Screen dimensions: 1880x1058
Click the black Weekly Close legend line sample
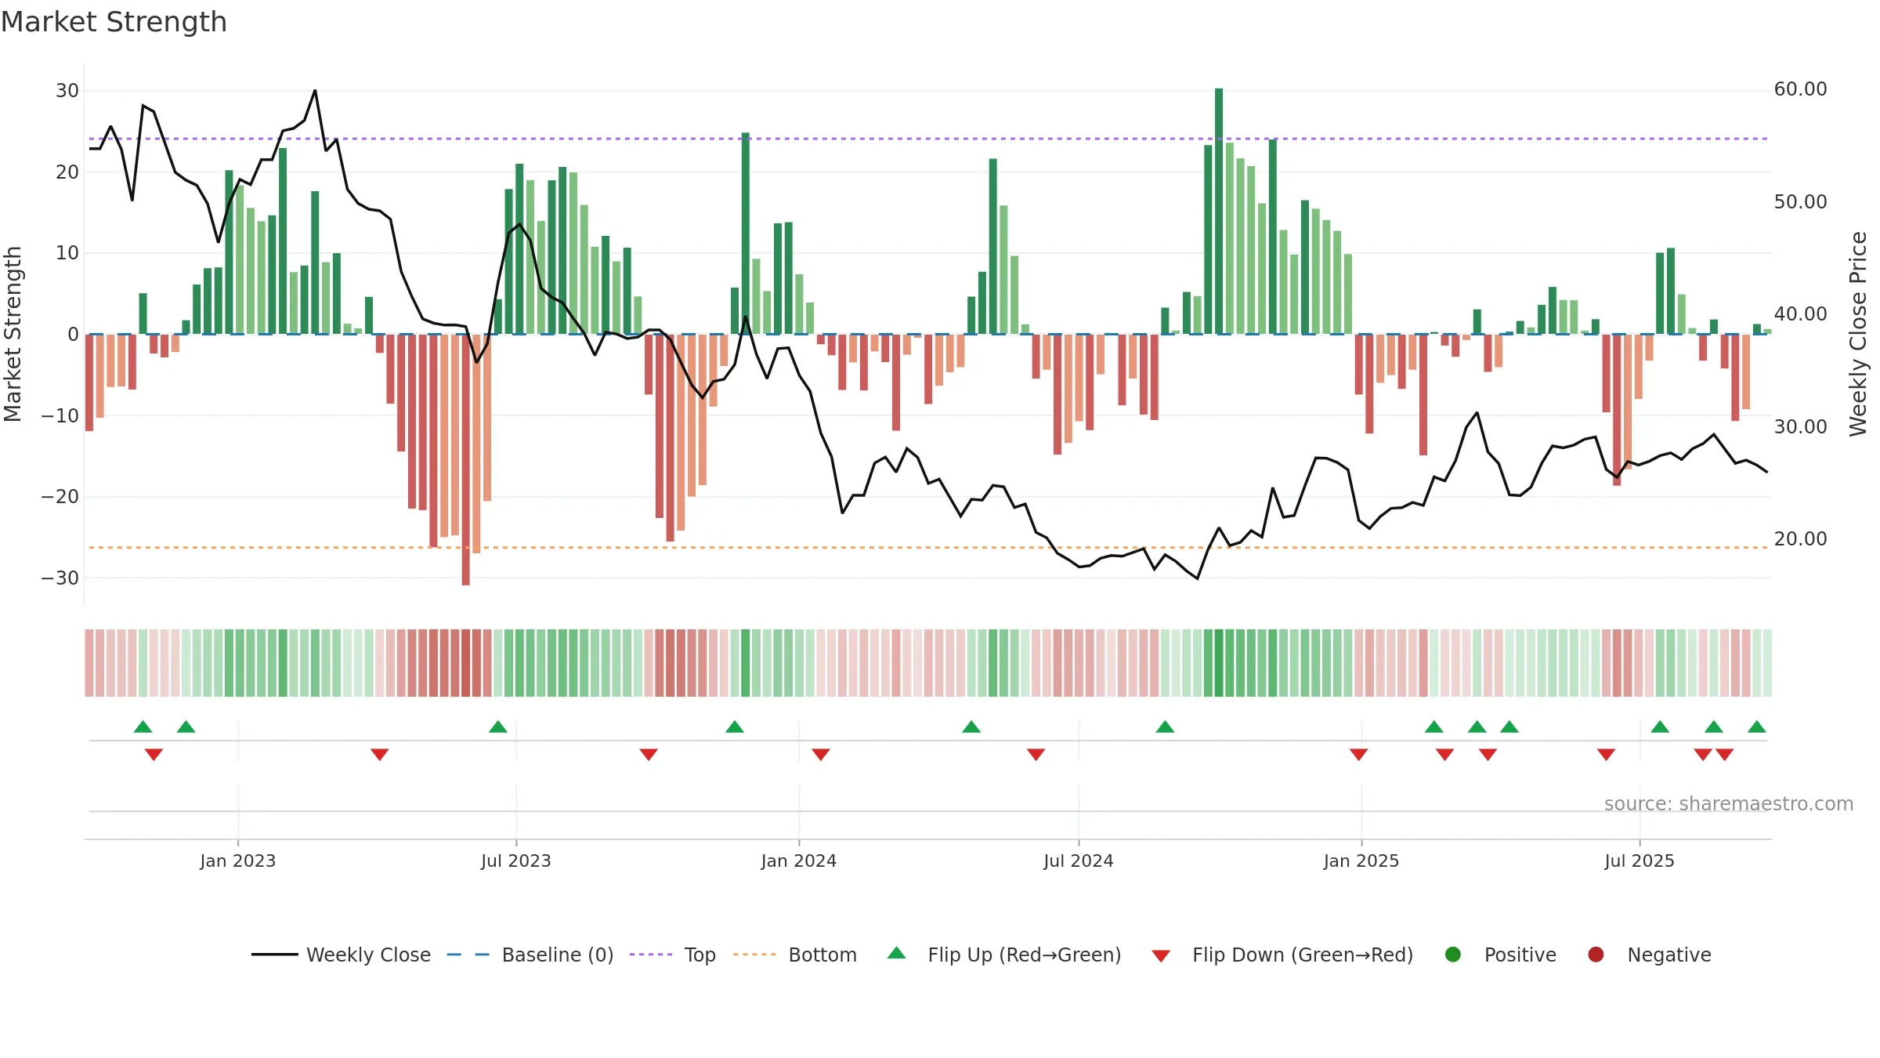pos(274,955)
